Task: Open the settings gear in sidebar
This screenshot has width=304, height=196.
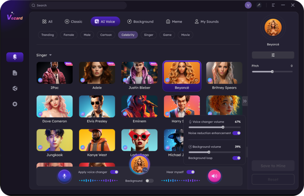Action: [15, 104]
